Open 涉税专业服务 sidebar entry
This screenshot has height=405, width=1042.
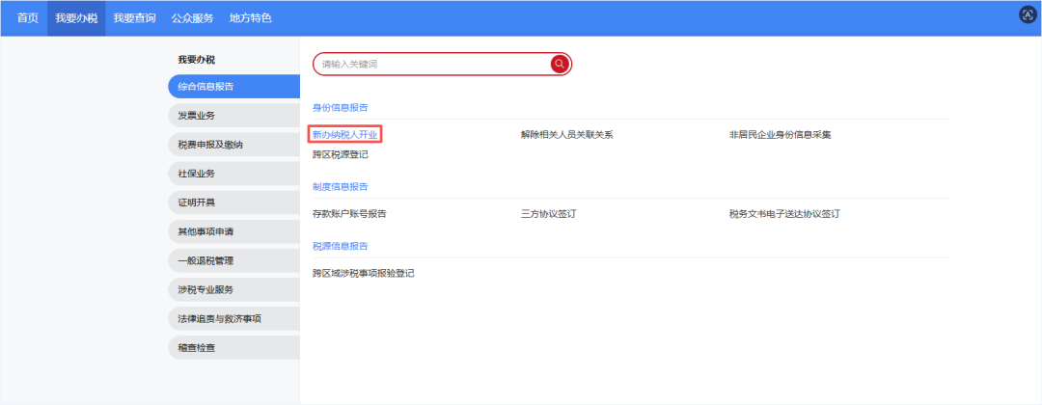click(x=233, y=289)
